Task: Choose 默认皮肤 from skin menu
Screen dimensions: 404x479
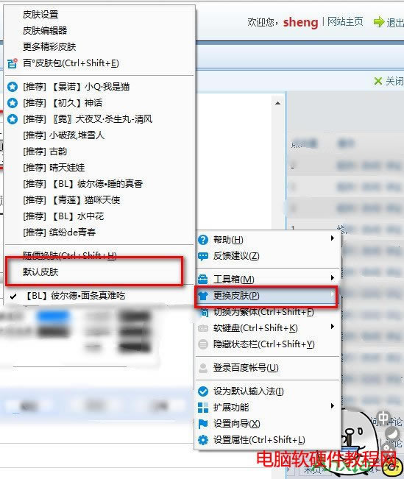Action: 40,272
